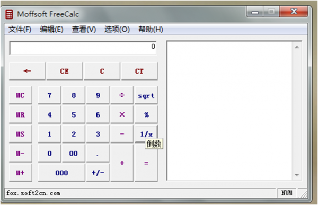Add to memory using M+

[21, 173]
